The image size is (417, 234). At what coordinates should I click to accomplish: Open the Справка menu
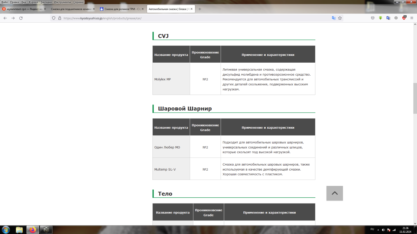click(x=78, y=2)
